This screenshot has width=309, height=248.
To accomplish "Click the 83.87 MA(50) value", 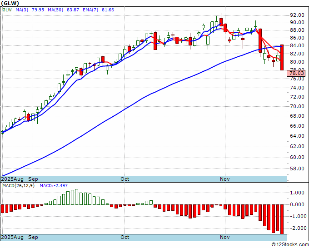I will click(x=73, y=10).
